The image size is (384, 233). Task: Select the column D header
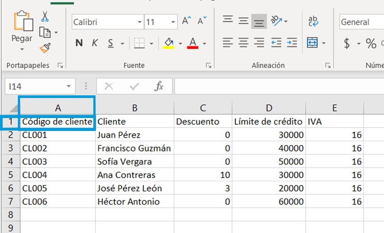(268, 107)
